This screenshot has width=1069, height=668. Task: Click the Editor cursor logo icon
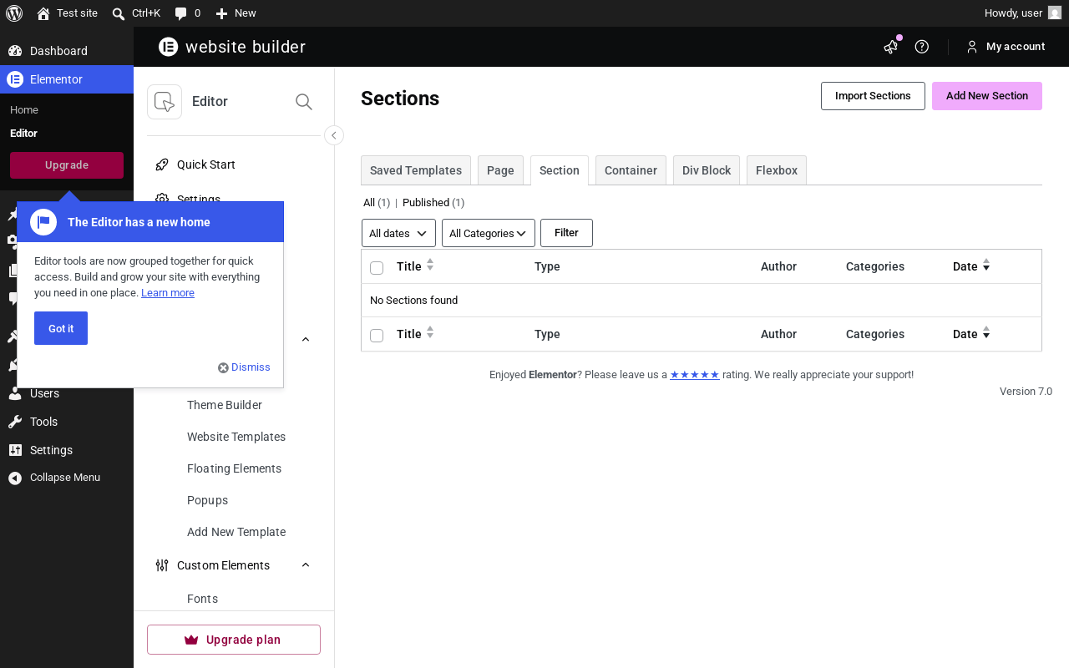(x=165, y=102)
